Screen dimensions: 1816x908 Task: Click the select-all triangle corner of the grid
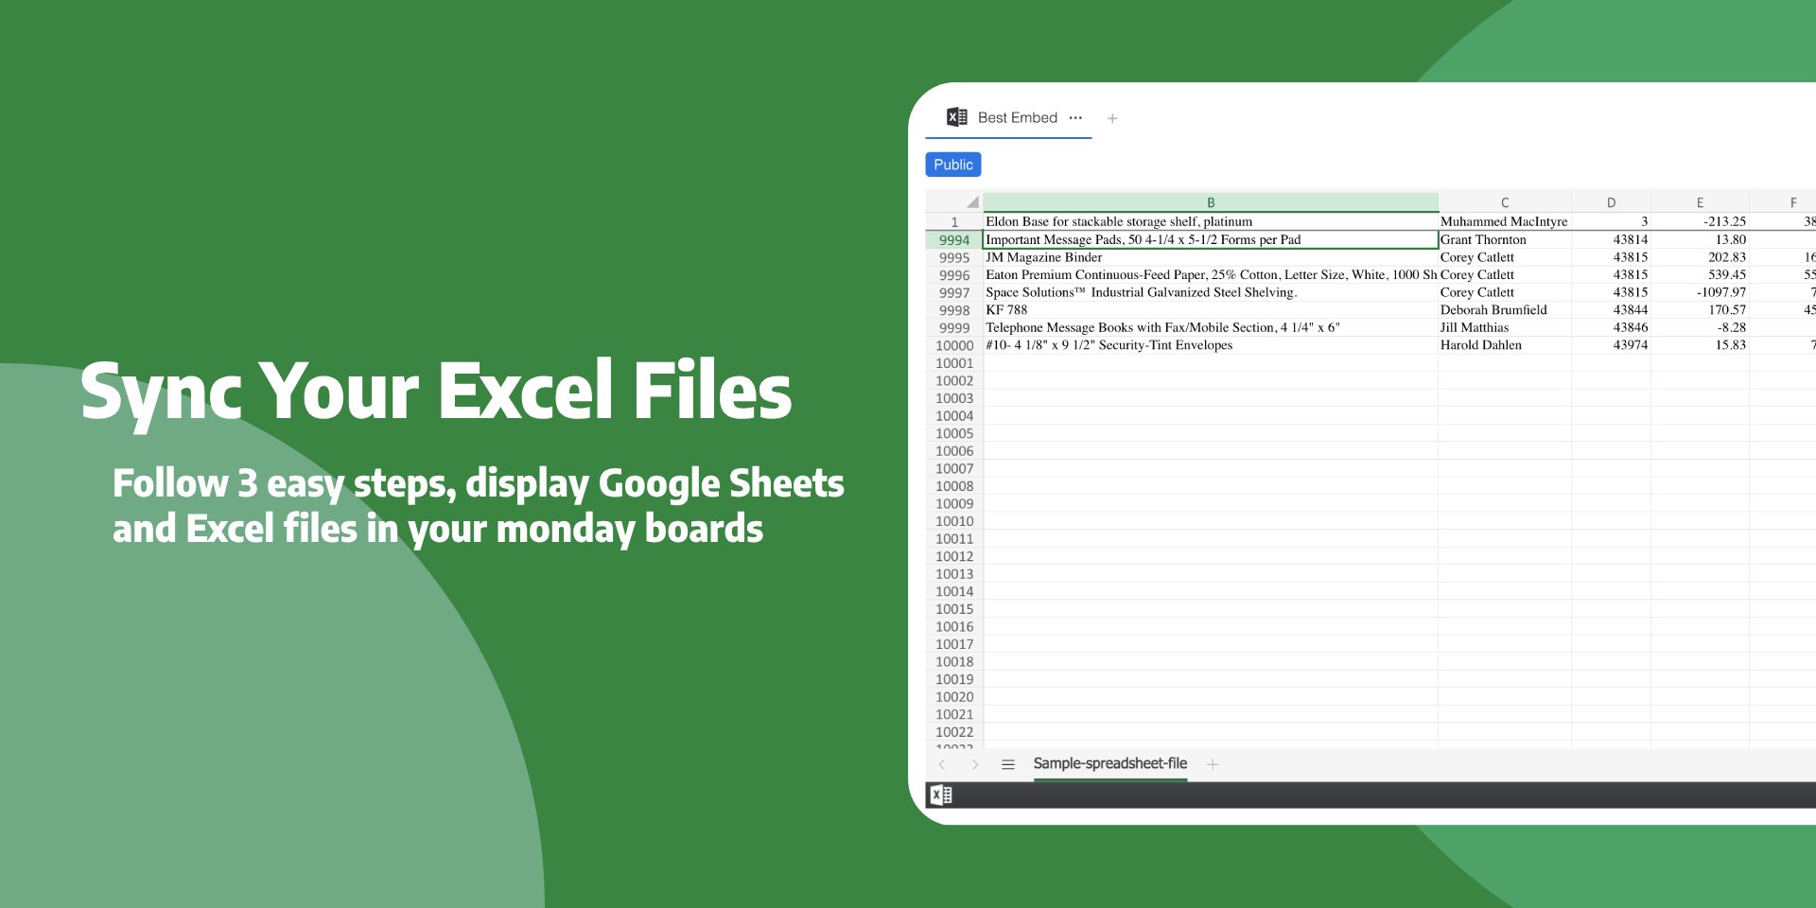pyautogui.click(x=971, y=202)
